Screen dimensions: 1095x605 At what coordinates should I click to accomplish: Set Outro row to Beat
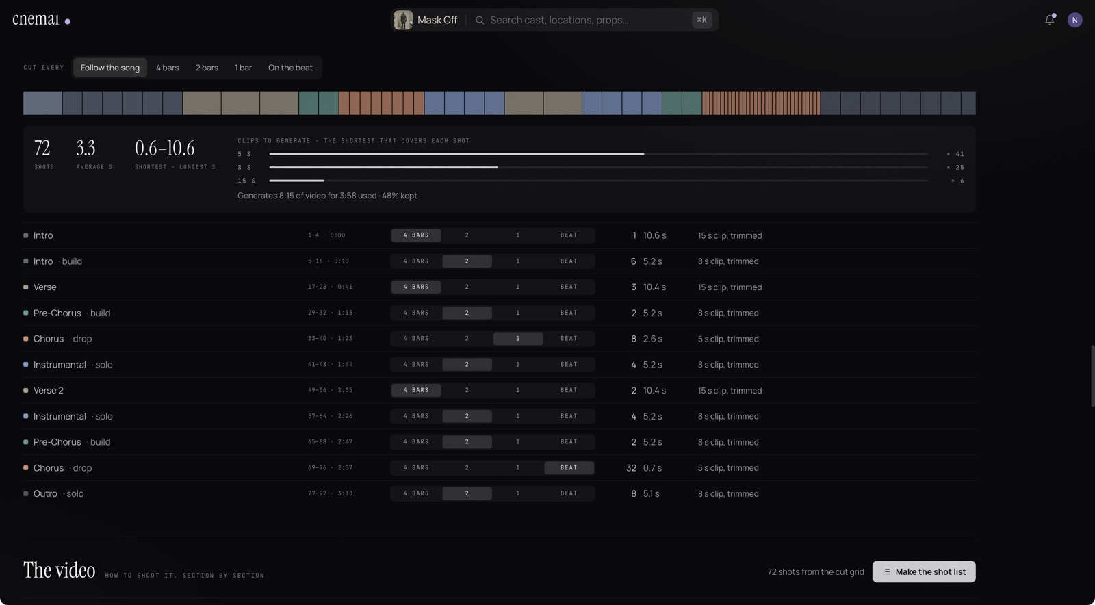click(569, 493)
